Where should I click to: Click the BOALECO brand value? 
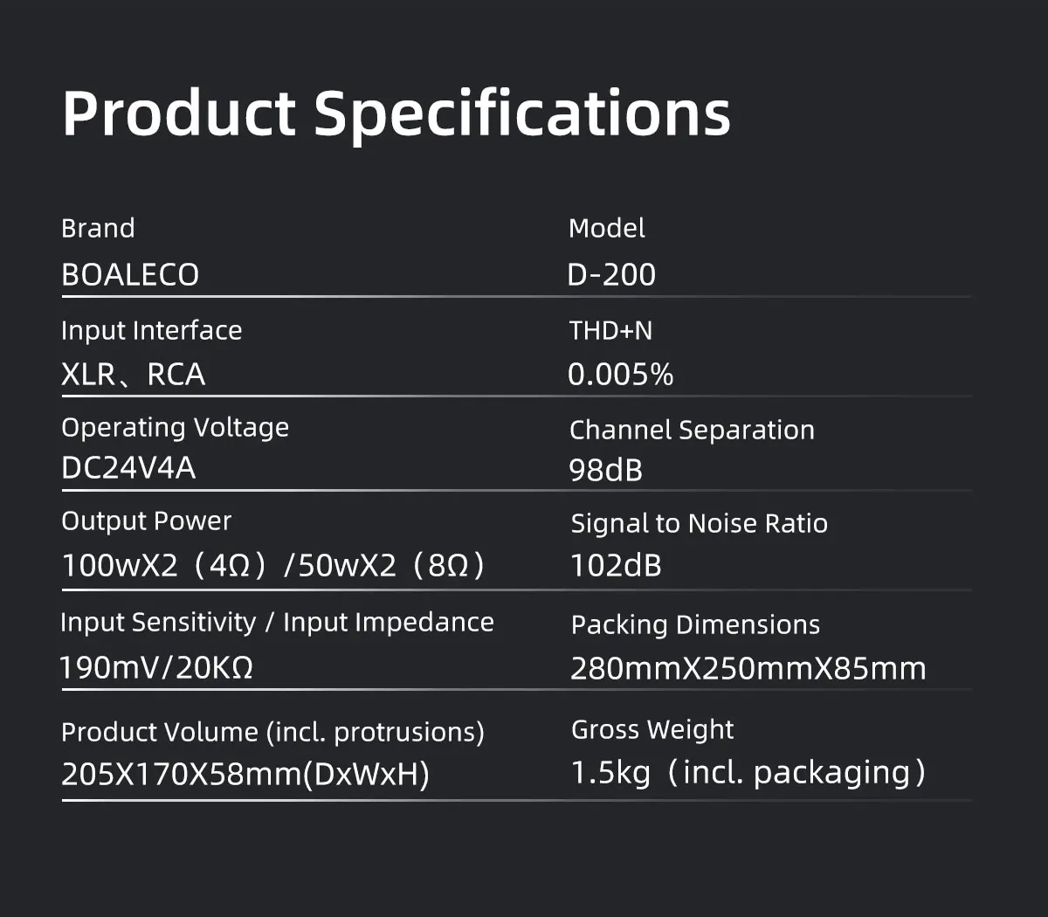coord(130,275)
